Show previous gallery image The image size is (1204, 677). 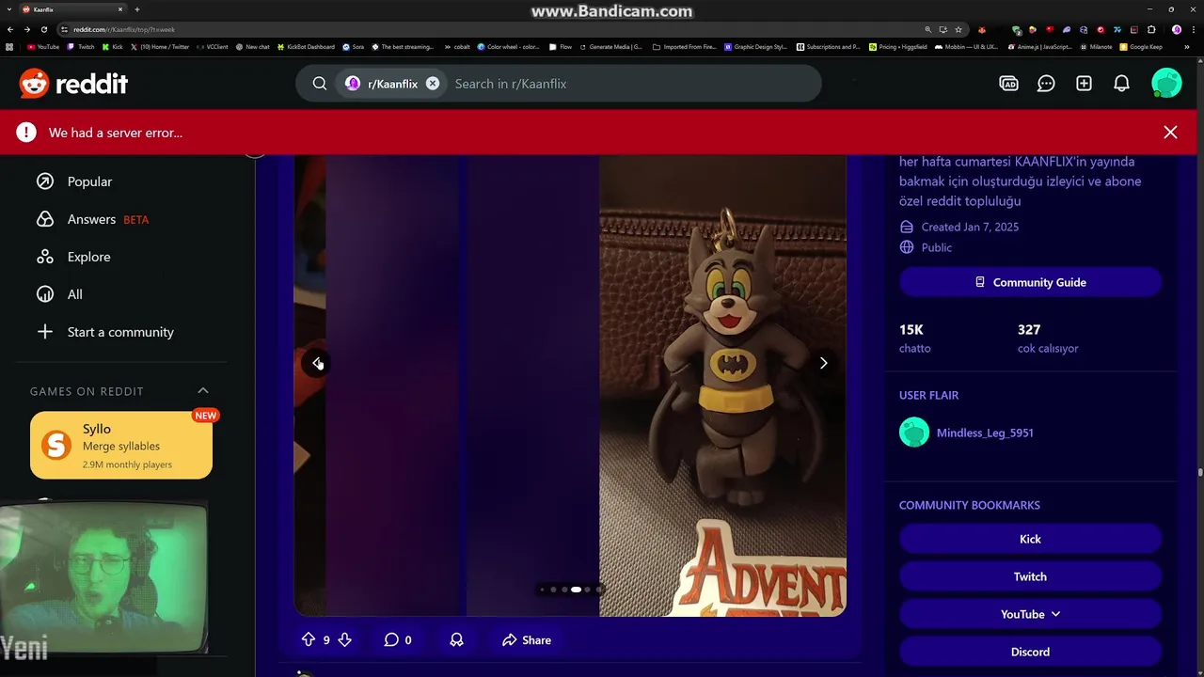point(317,363)
